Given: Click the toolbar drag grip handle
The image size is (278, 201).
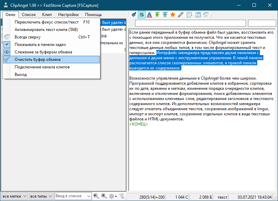Looking at the screenshot, I should pos(128,15).
